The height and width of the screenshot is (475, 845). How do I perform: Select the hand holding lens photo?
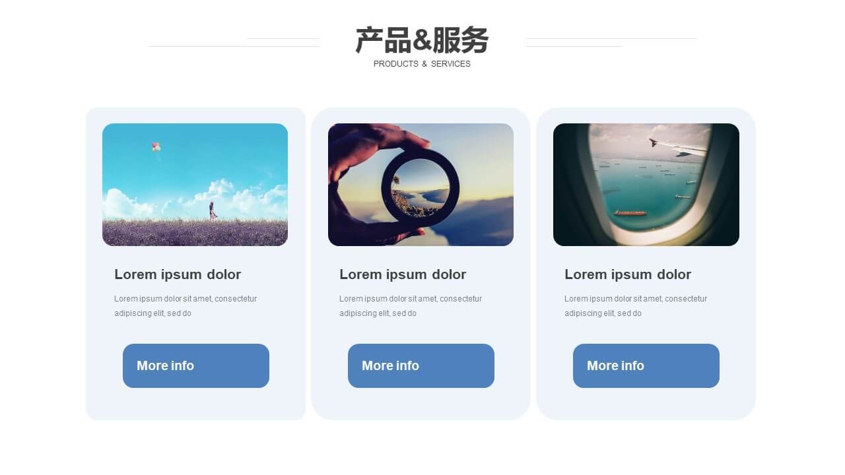point(421,185)
